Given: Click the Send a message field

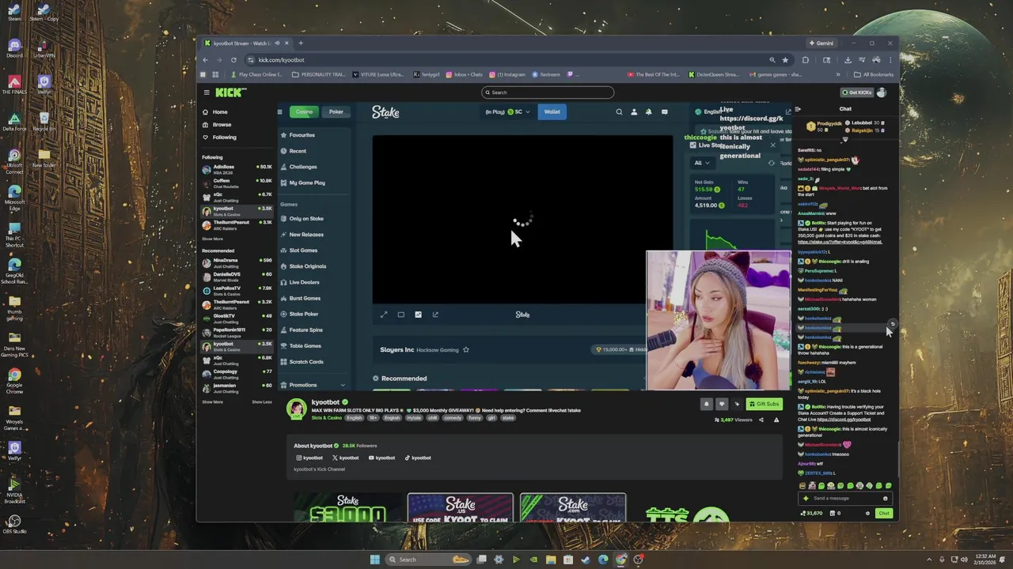Looking at the screenshot, I should click(845, 499).
